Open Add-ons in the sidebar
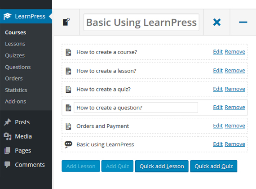Image resolution: width=256 pixels, height=189 pixels. point(16,101)
